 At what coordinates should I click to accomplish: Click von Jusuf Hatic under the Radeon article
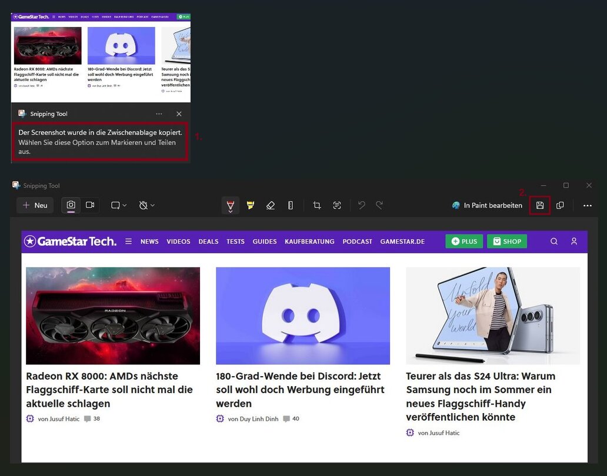pyautogui.click(x=58, y=419)
